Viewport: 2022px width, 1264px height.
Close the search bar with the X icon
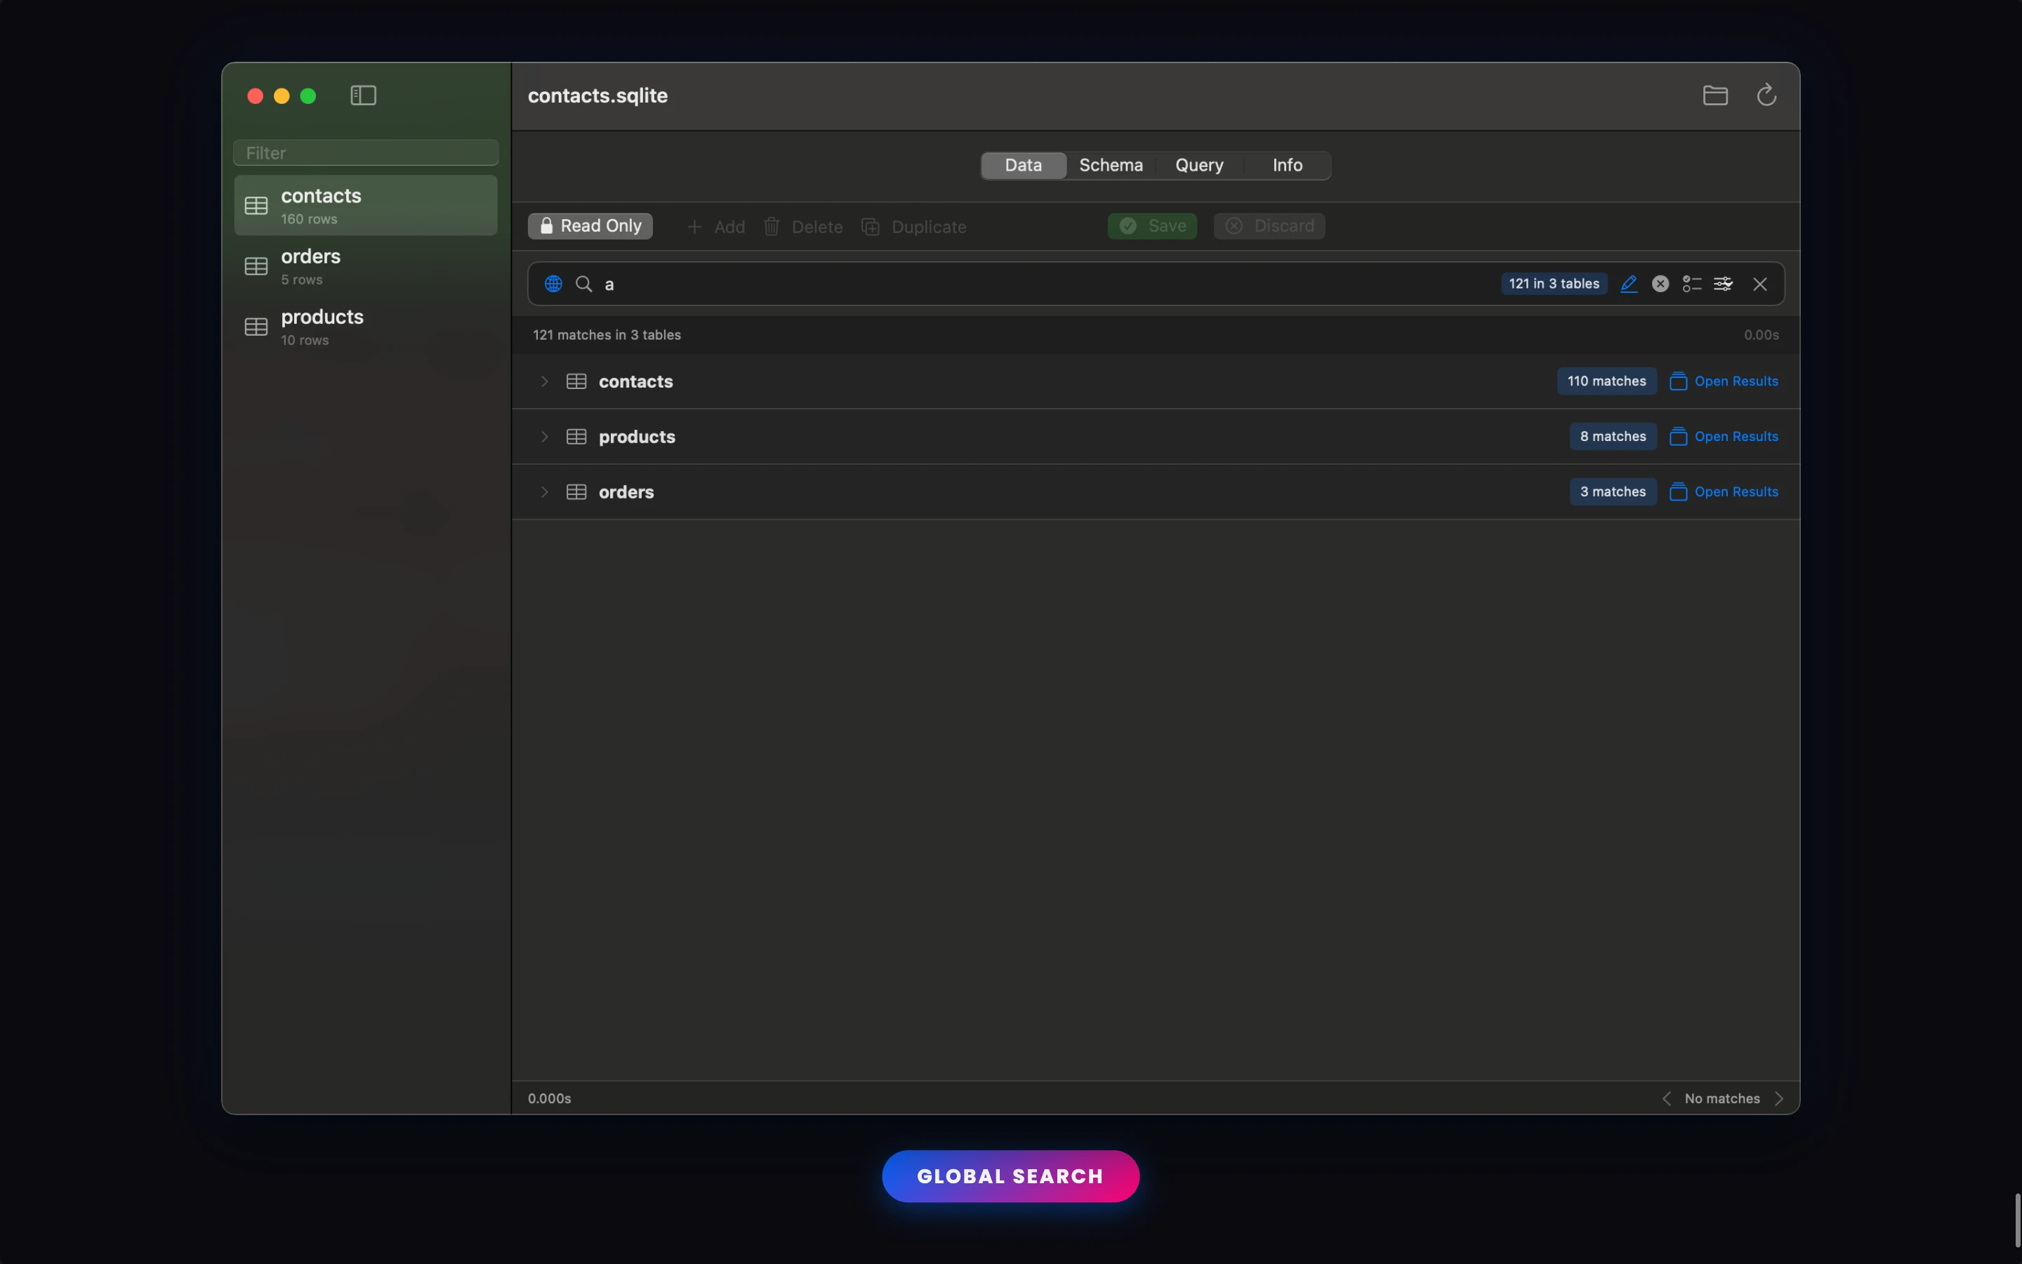[1759, 284]
